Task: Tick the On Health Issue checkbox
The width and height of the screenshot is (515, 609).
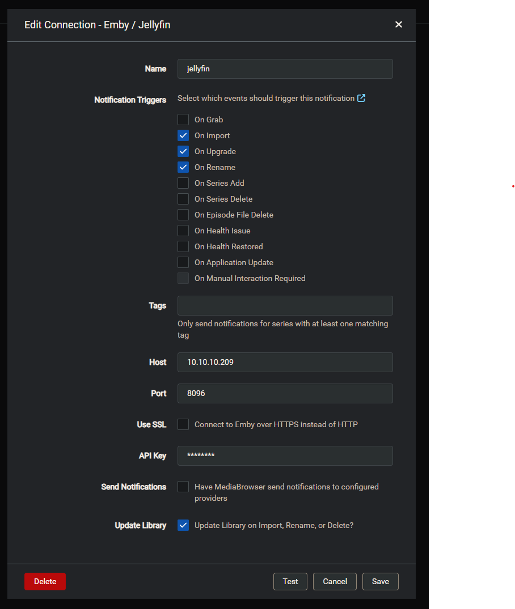Action: point(183,231)
